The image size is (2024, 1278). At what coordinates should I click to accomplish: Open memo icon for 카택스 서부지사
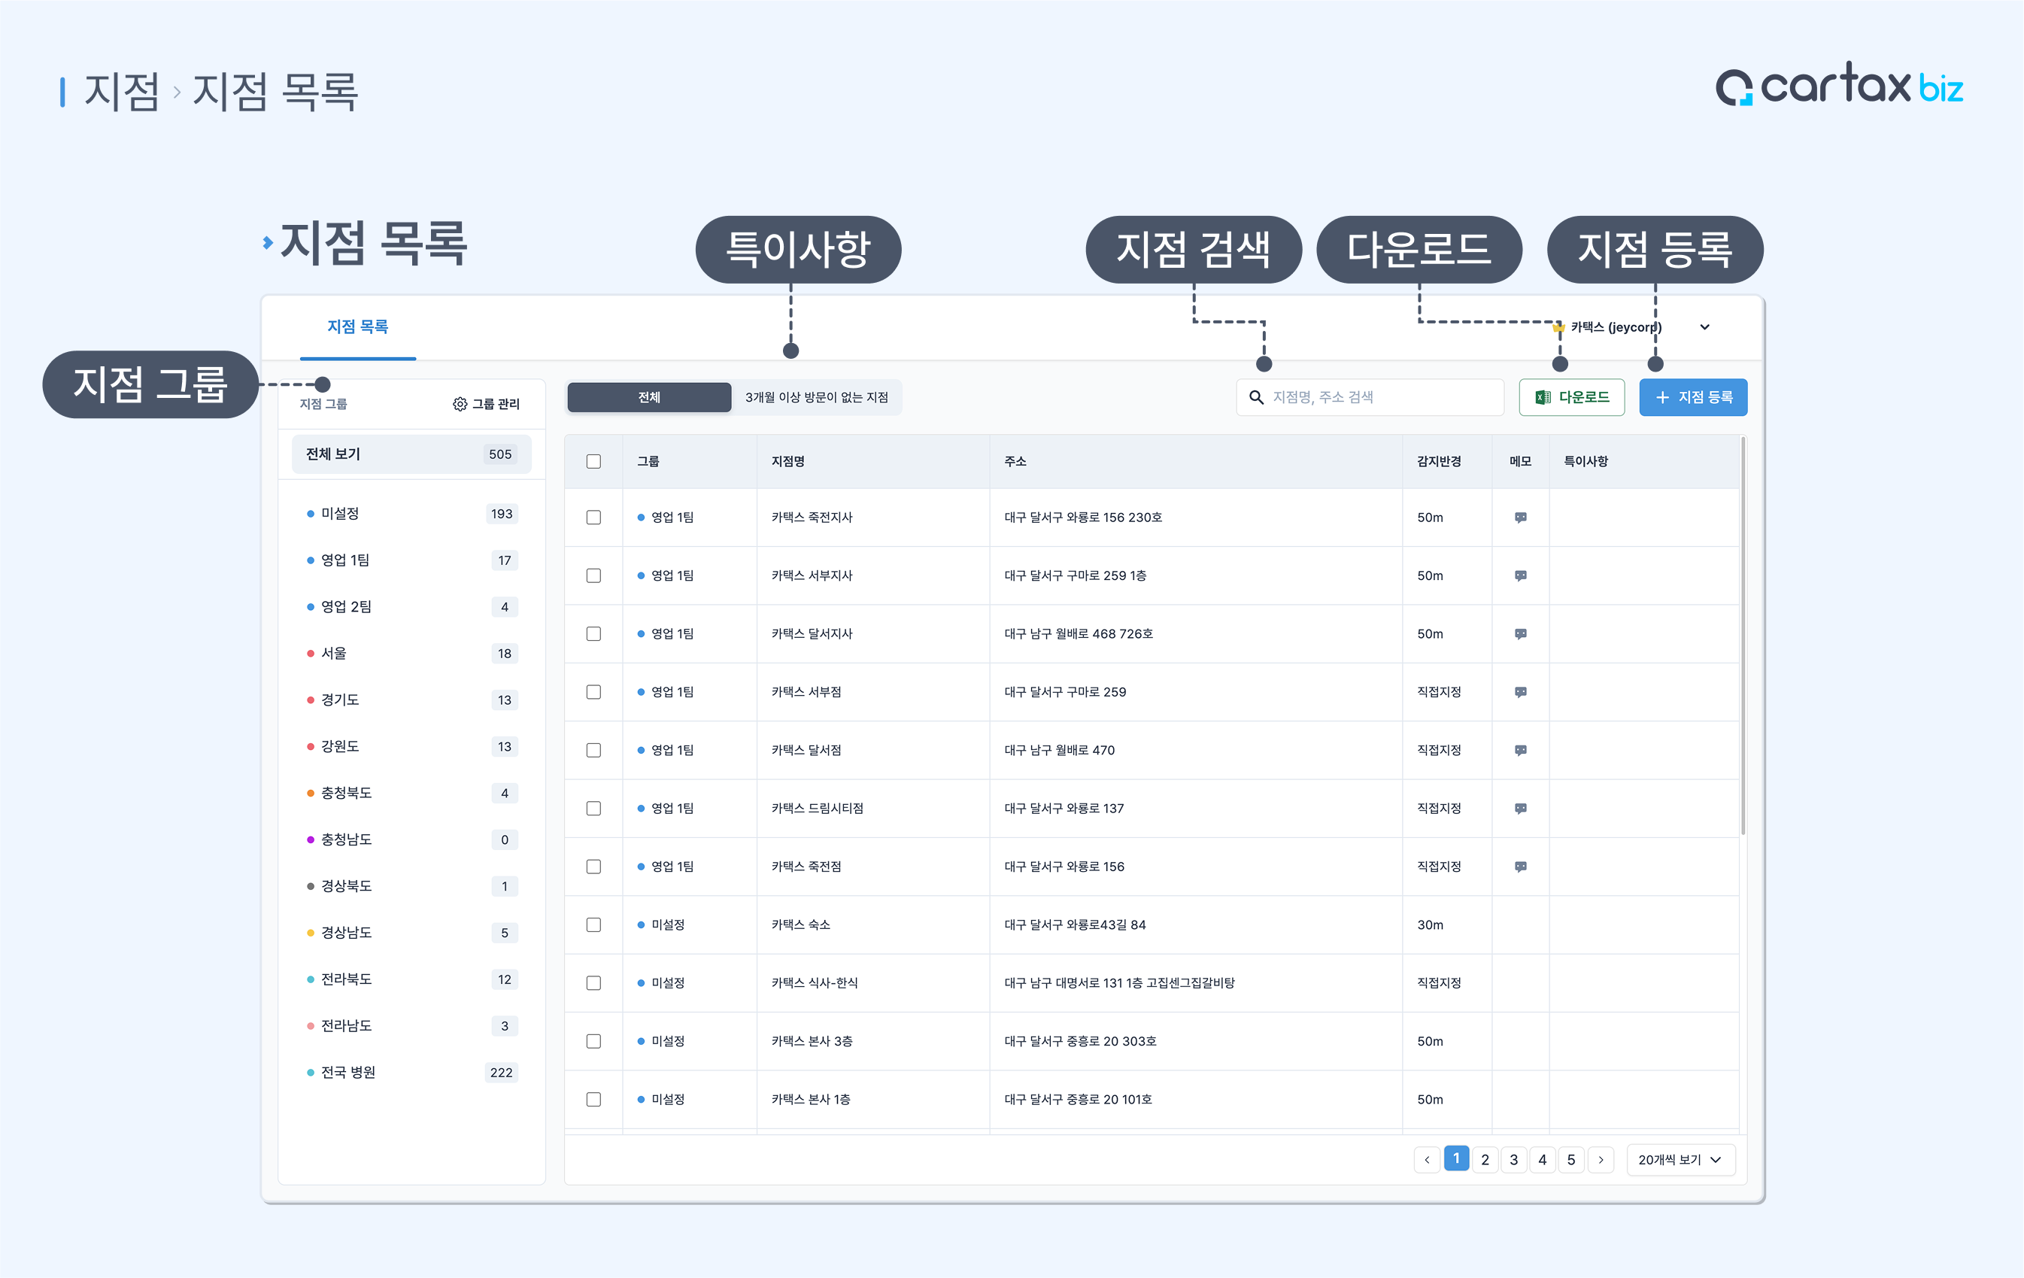[1519, 576]
